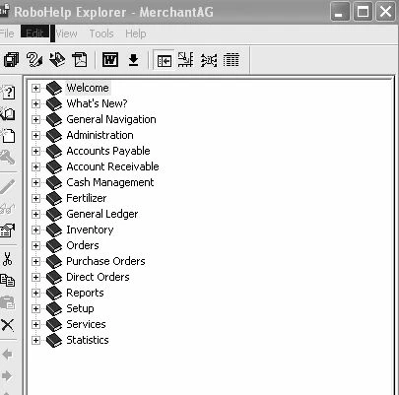Screen dimensions: 399x395
Task: Expand the Account Receivable node
Action: 35,166
